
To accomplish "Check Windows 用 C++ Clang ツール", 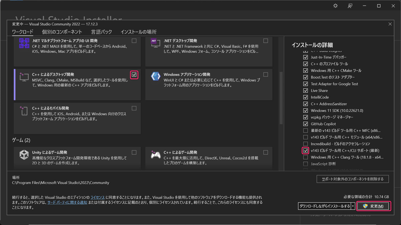I will click(x=305, y=157).
